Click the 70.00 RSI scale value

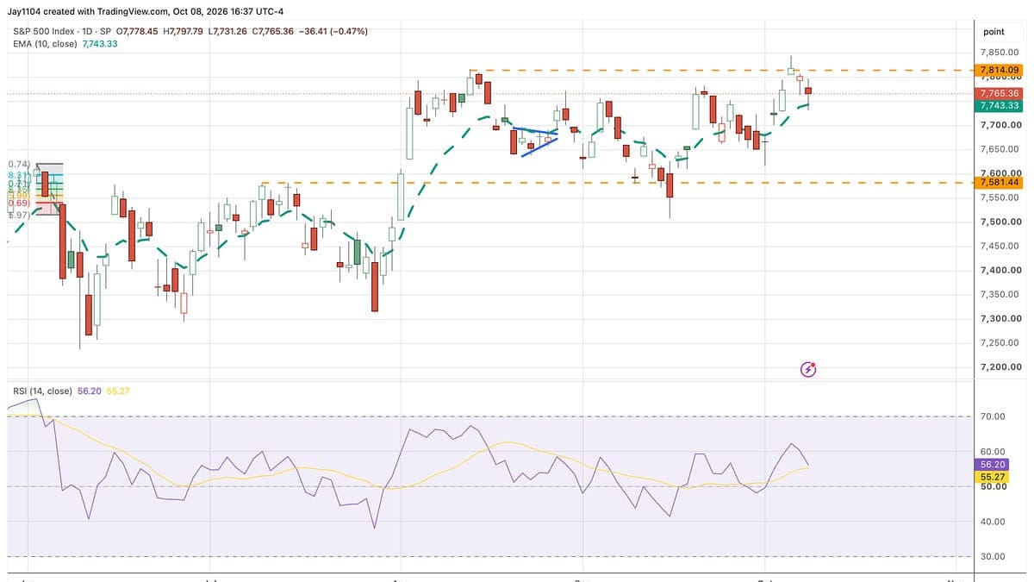click(994, 416)
